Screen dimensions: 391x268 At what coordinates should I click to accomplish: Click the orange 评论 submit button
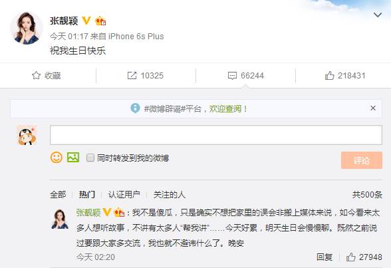362,160
